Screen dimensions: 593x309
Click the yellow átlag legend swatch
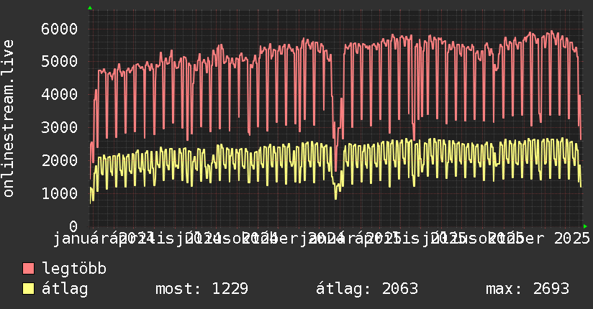(x=28, y=289)
